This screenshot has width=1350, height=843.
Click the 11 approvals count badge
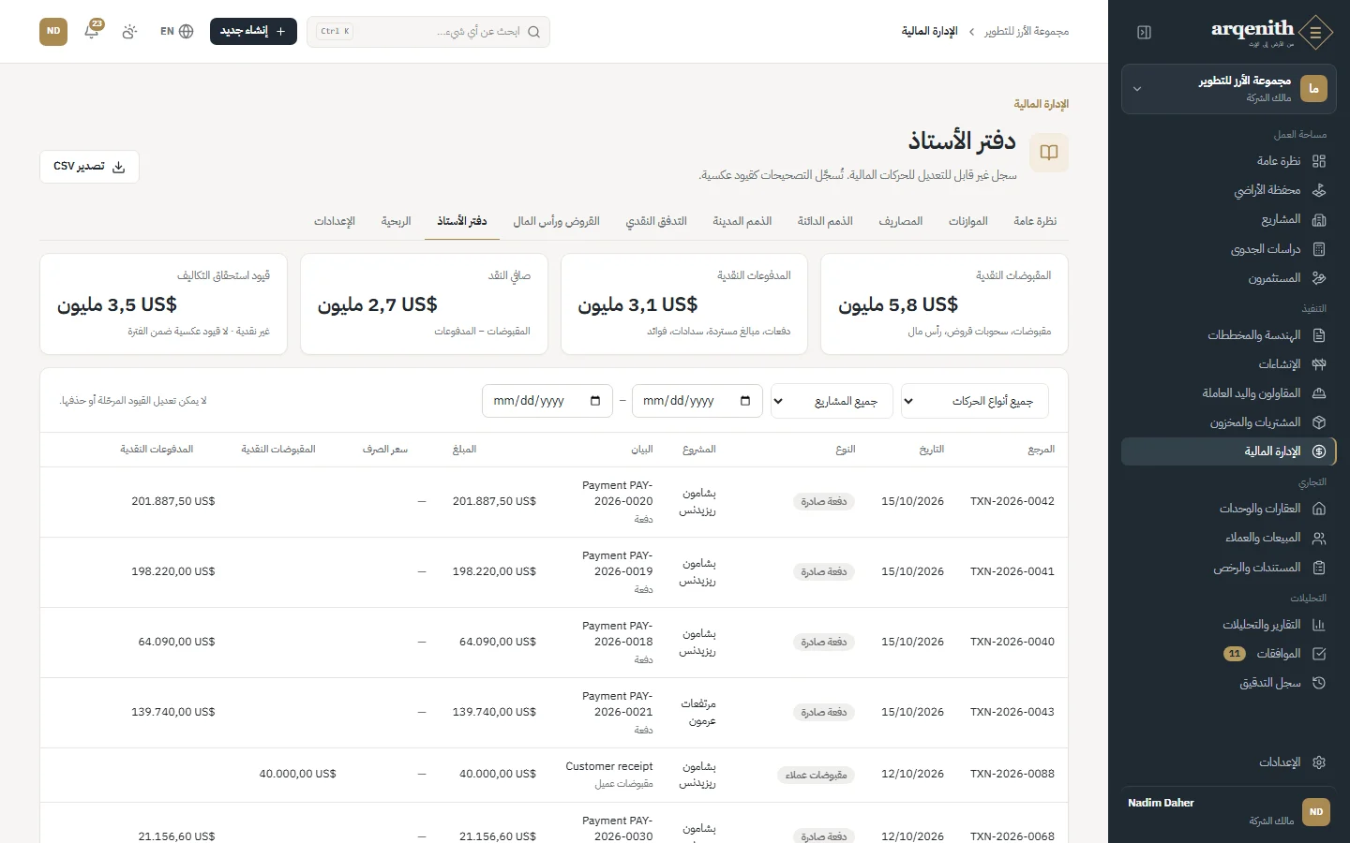pos(1235,654)
